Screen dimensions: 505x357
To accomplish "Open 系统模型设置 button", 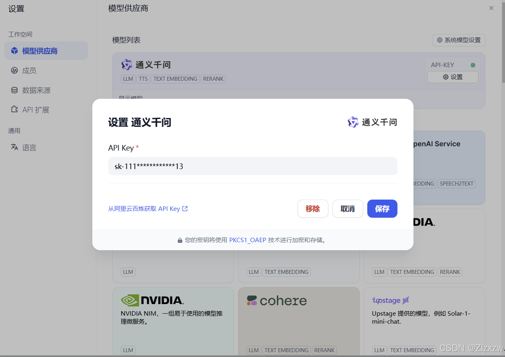I will 459,40.
